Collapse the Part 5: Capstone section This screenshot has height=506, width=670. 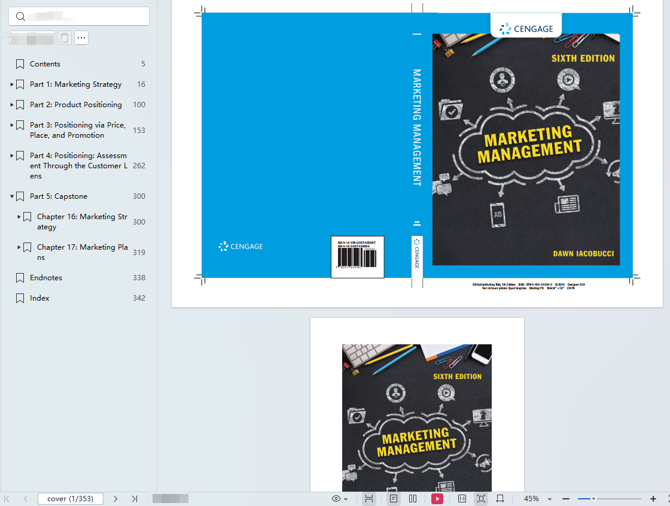(12, 196)
